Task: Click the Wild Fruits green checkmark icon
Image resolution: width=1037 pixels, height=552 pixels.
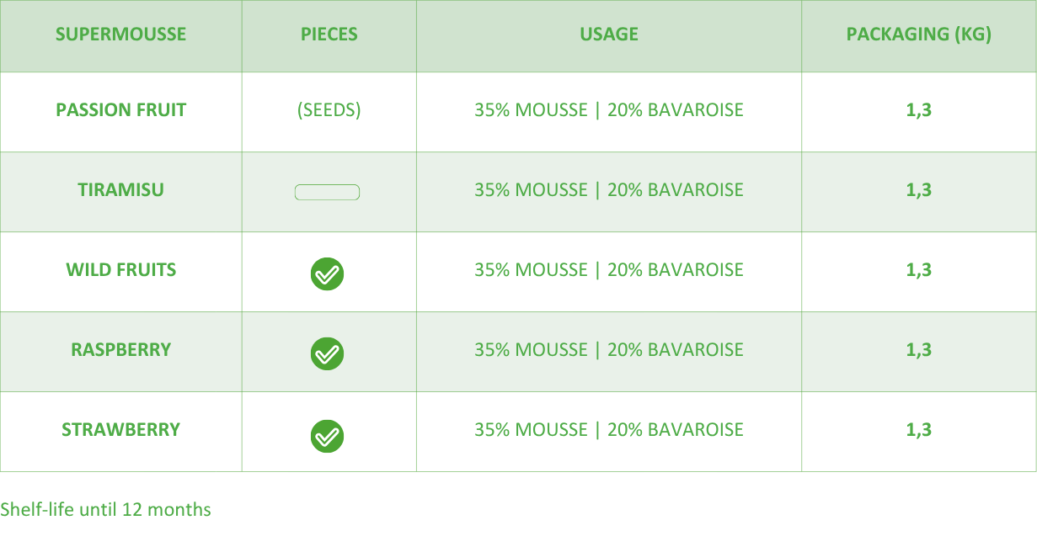Action: (x=327, y=273)
